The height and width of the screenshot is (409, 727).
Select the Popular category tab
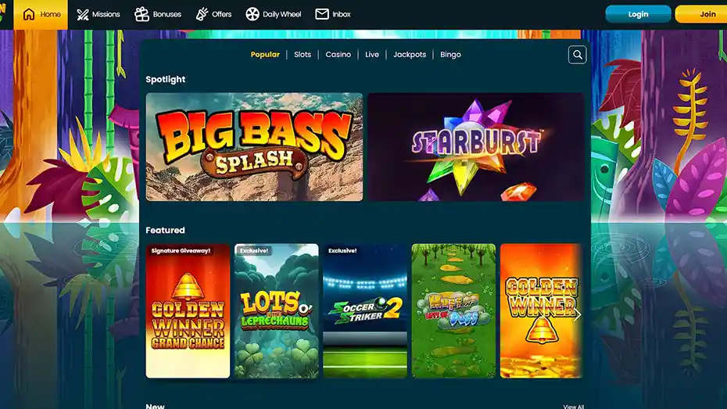[265, 55]
